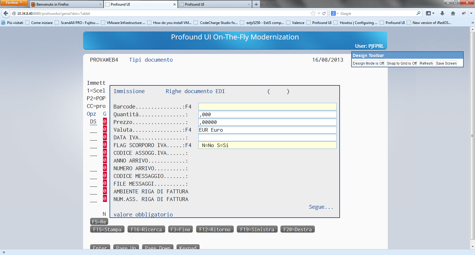Open new tab with plus icon
Image resolution: width=475 pixels, height=255 pixels.
click(256, 4)
